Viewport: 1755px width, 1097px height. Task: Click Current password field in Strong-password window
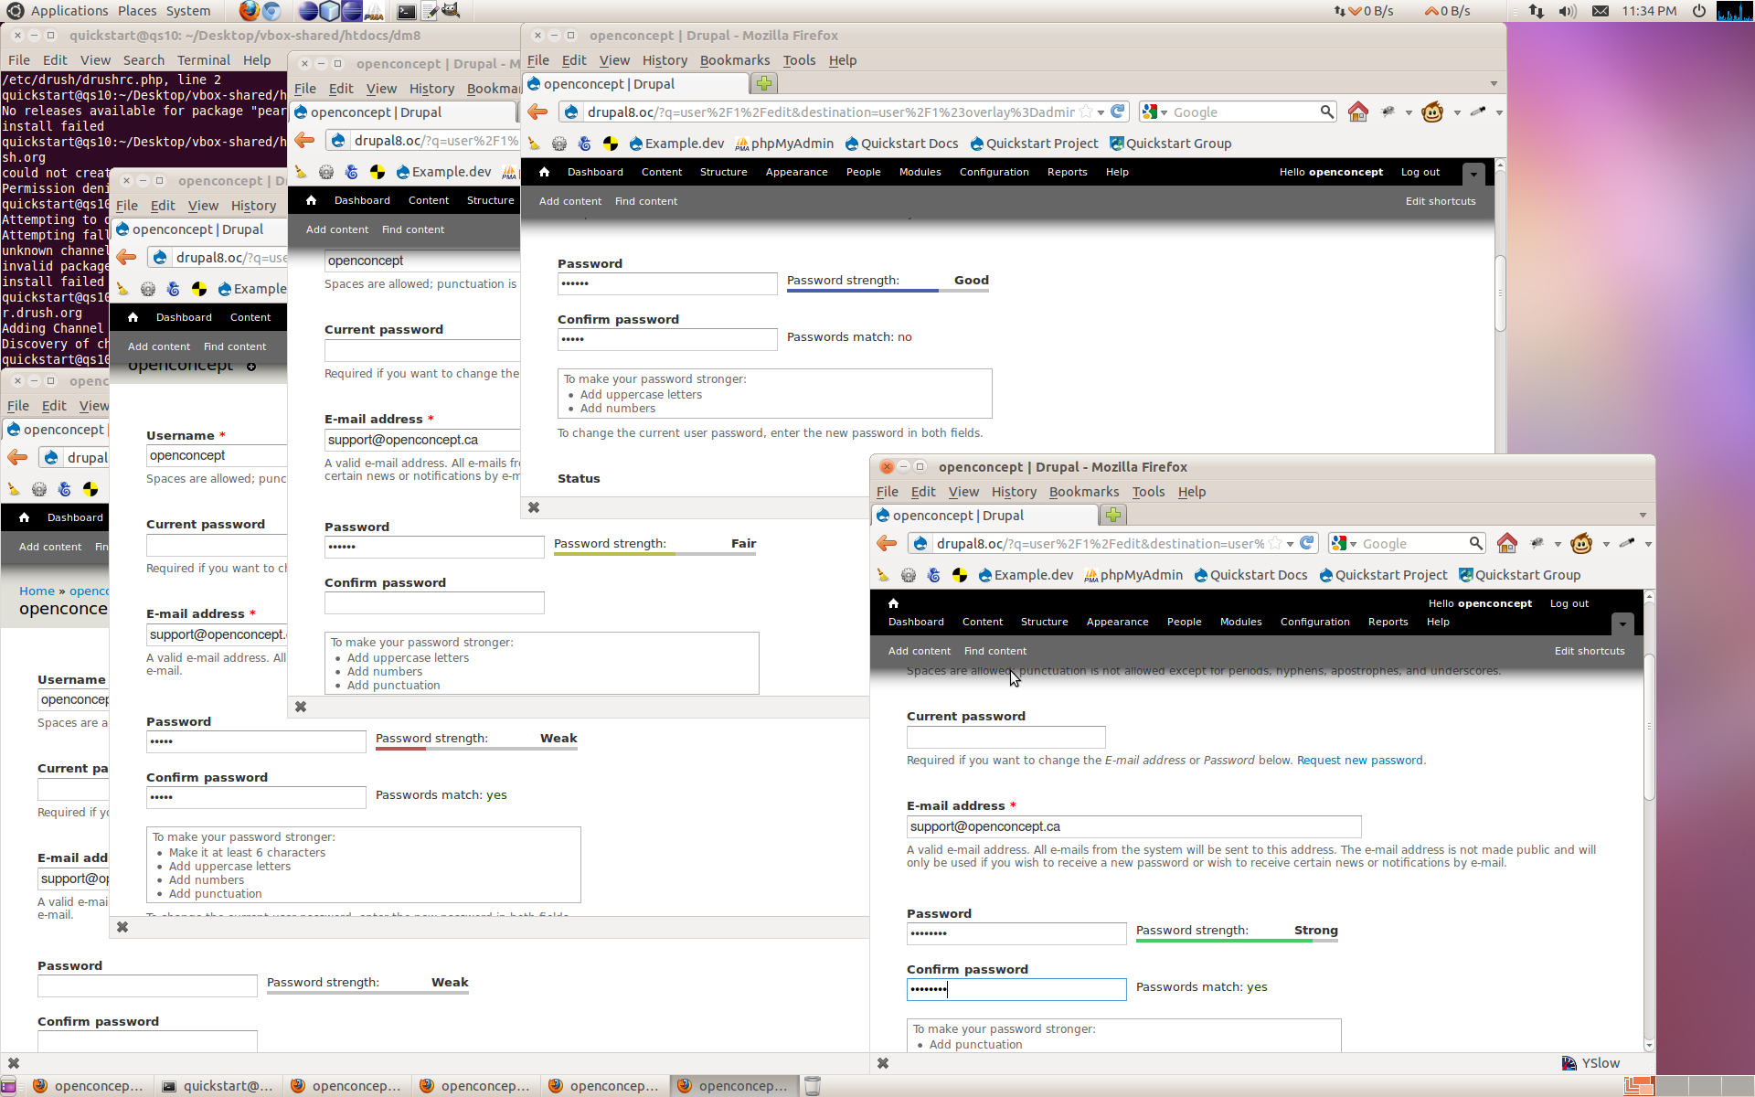coord(1005,738)
